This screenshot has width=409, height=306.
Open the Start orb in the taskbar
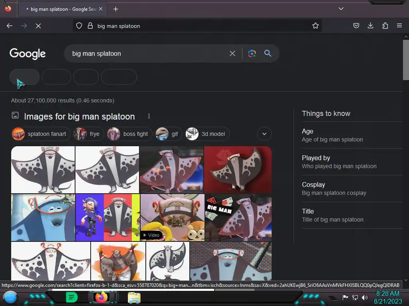click(10, 298)
